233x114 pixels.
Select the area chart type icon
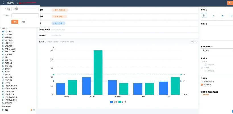click(222, 15)
